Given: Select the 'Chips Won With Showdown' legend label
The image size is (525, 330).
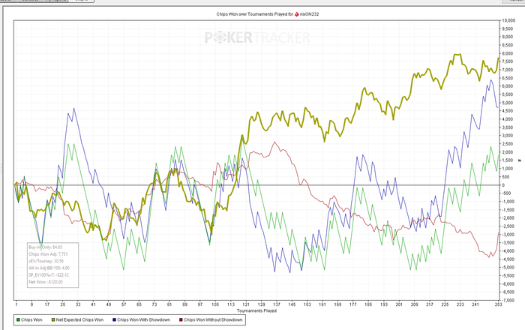Looking at the screenshot, I should pyautogui.click(x=143, y=320).
